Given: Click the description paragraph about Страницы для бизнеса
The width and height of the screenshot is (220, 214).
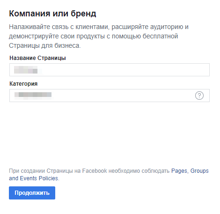Looking at the screenshot, I should pos(99,36).
